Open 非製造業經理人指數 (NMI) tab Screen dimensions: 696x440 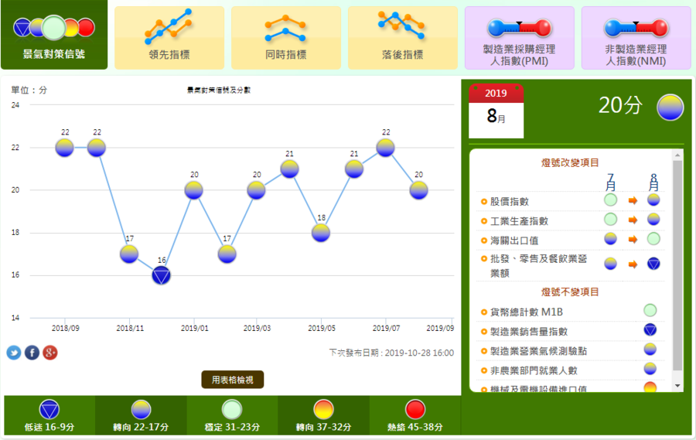click(x=636, y=37)
